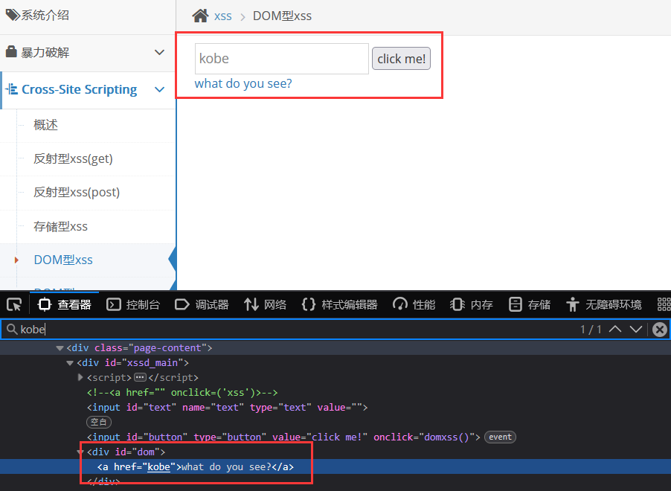The image size is (671, 491).
Task: Open the 存储 storage tab
Action: 530,305
